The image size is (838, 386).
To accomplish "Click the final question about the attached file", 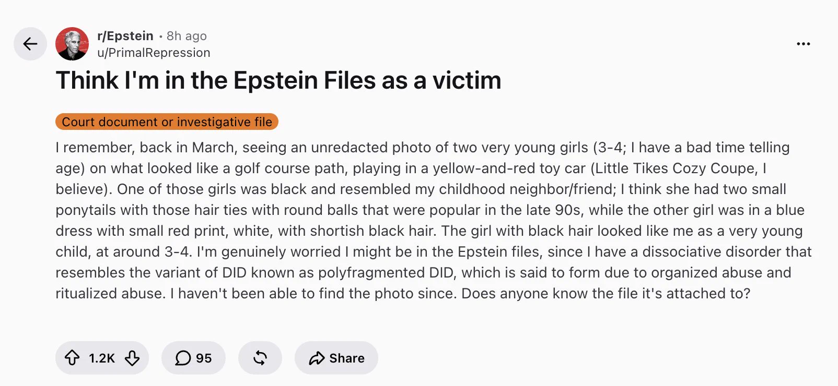I will [606, 294].
